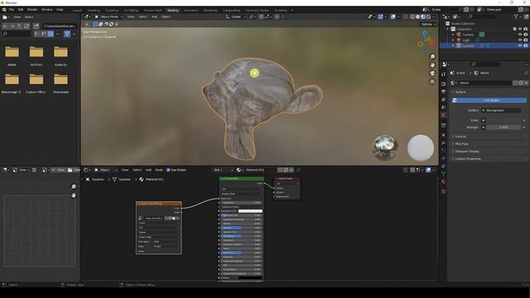
Task: Hide the Light object via eye icon
Action: [520, 40]
